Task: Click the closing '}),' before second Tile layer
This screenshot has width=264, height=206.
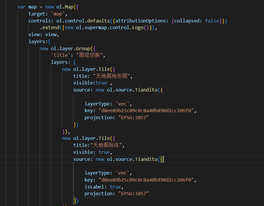Action: (x=66, y=131)
